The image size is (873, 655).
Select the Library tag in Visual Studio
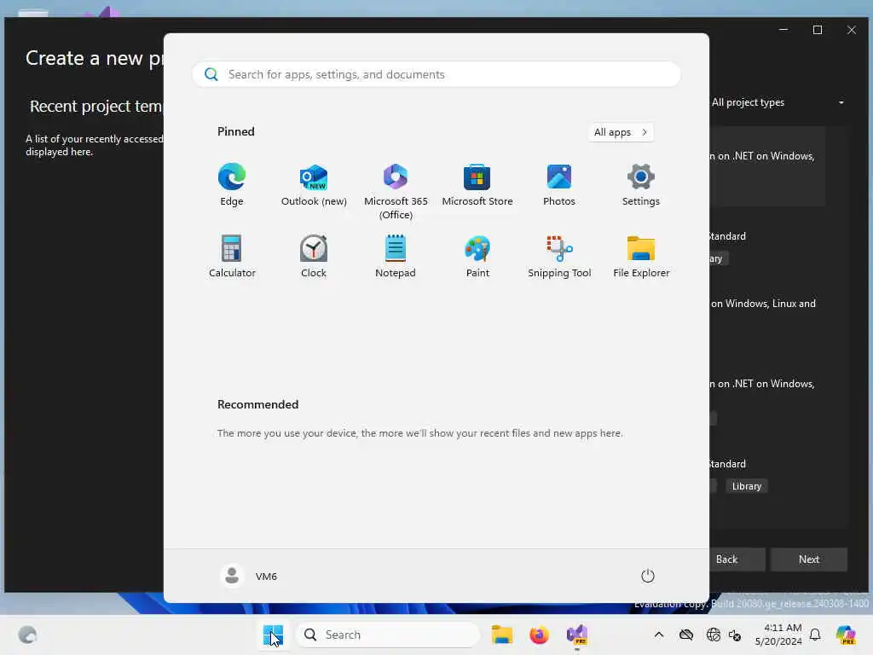(x=746, y=486)
